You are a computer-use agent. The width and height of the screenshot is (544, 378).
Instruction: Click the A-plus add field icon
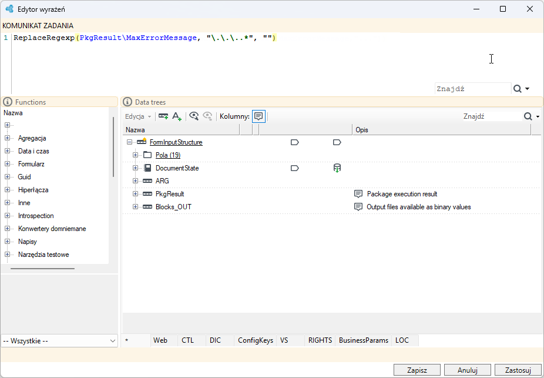coord(177,116)
